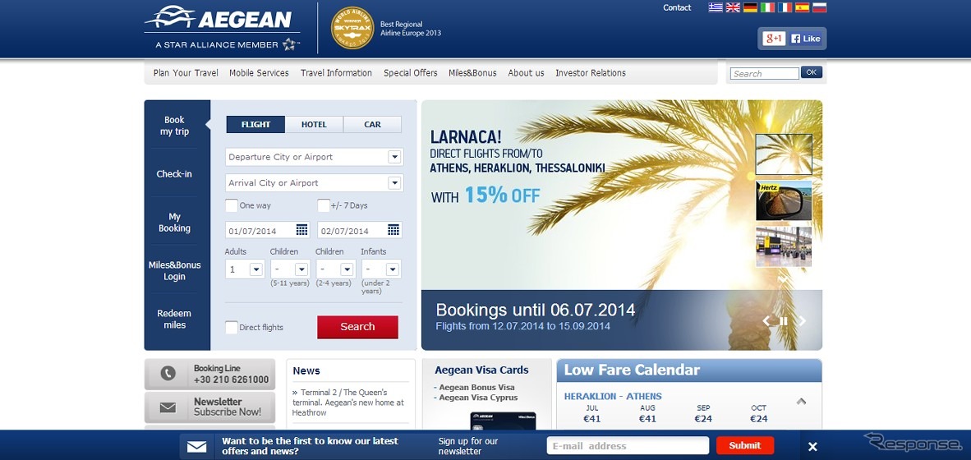Tick the One way checkbox
The height and width of the screenshot is (460, 971).
pyautogui.click(x=232, y=205)
